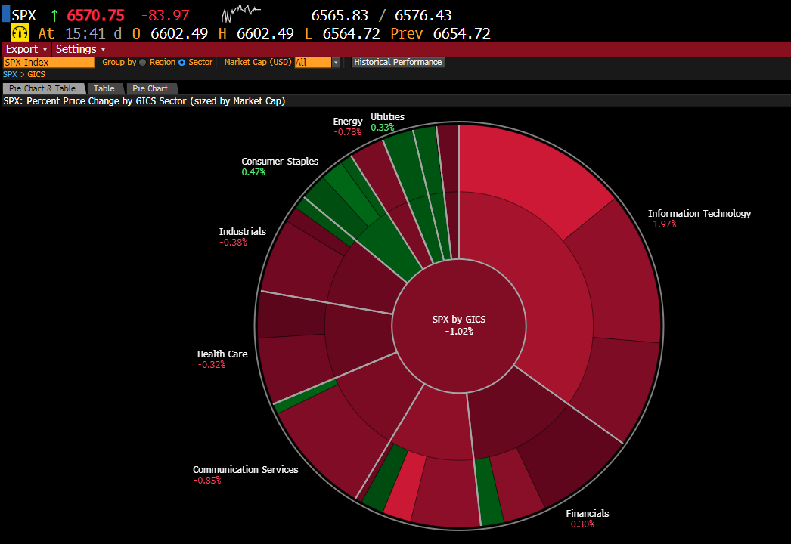This screenshot has width=791, height=544.
Task: Select the Region radio button
Action: coord(143,63)
